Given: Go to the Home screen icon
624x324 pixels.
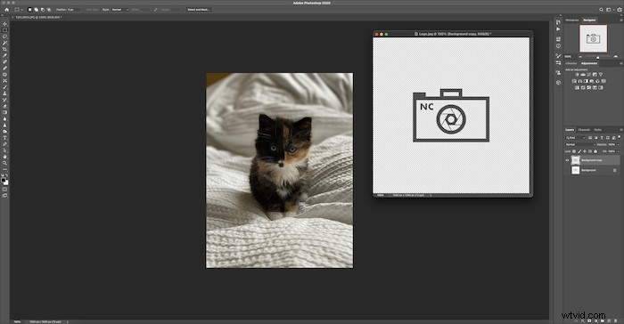Looking at the screenshot, I should (x=7, y=10).
